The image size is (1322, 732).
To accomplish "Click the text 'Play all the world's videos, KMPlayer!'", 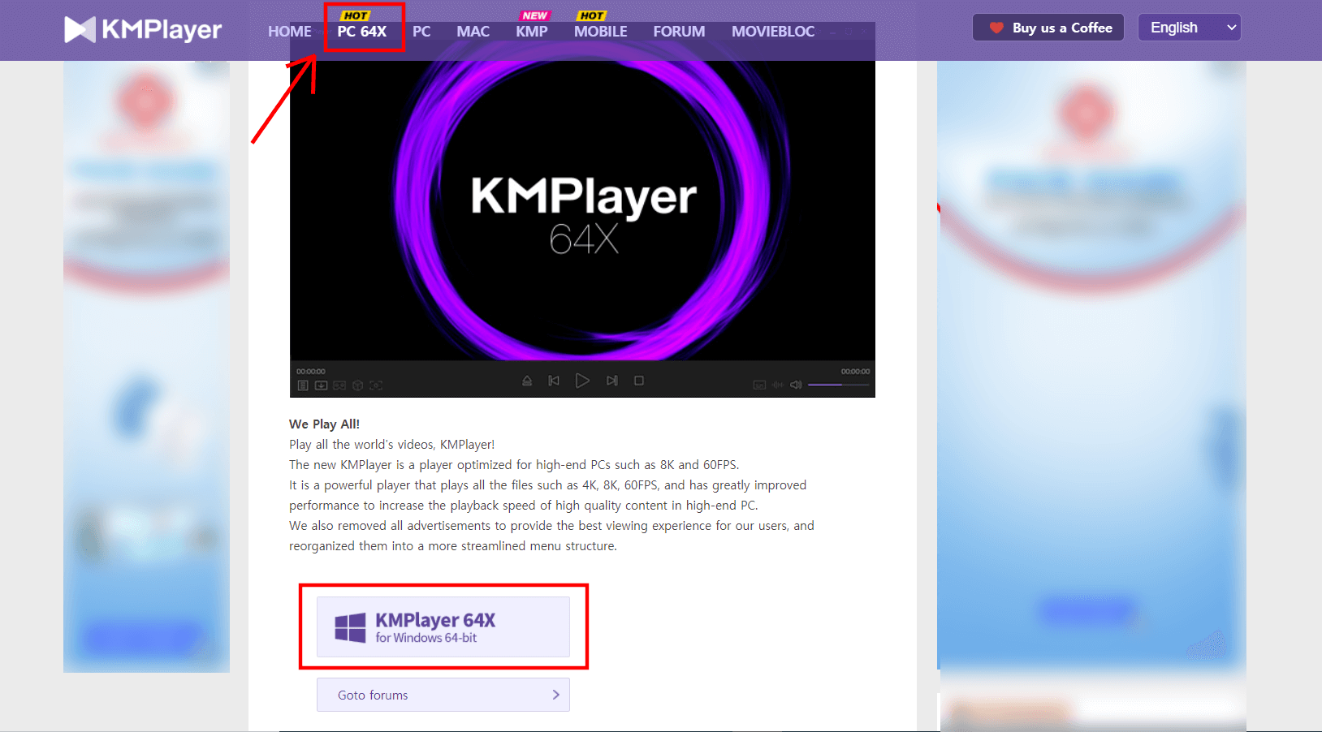I will [391, 444].
